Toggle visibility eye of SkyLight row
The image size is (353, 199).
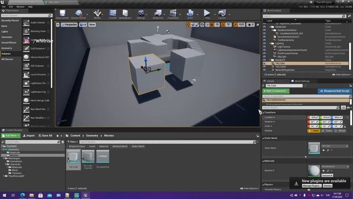click(x=264, y=56)
